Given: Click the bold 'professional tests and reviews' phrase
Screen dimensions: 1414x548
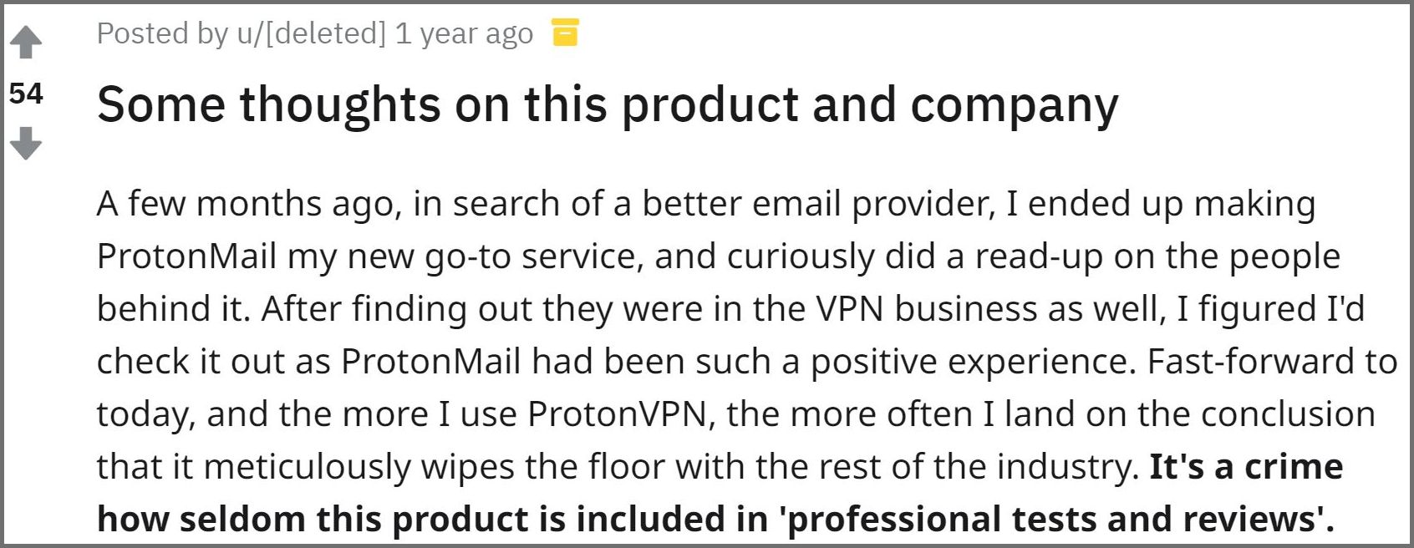Looking at the screenshot, I should [x=1051, y=519].
